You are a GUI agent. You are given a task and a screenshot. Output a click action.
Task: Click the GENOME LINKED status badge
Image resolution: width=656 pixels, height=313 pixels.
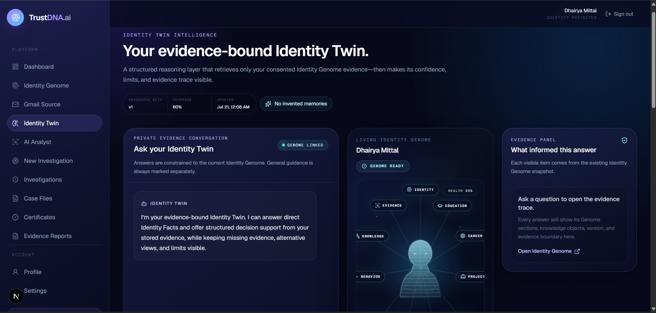coord(303,145)
